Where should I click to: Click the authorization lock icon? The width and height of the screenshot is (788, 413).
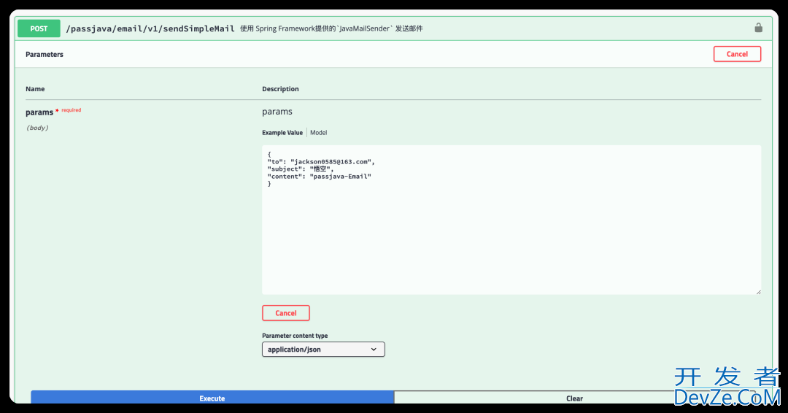758,28
